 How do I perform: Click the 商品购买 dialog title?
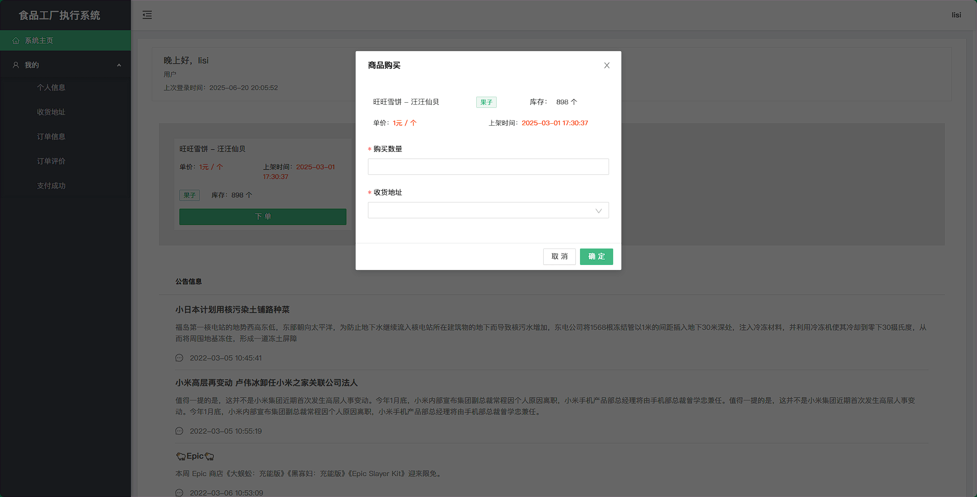(x=384, y=65)
